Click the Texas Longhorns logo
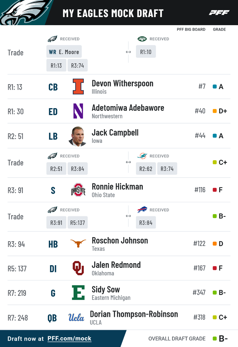Image resolution: width=238 pixels, height=347 pixels. click(x=78, y=244)
